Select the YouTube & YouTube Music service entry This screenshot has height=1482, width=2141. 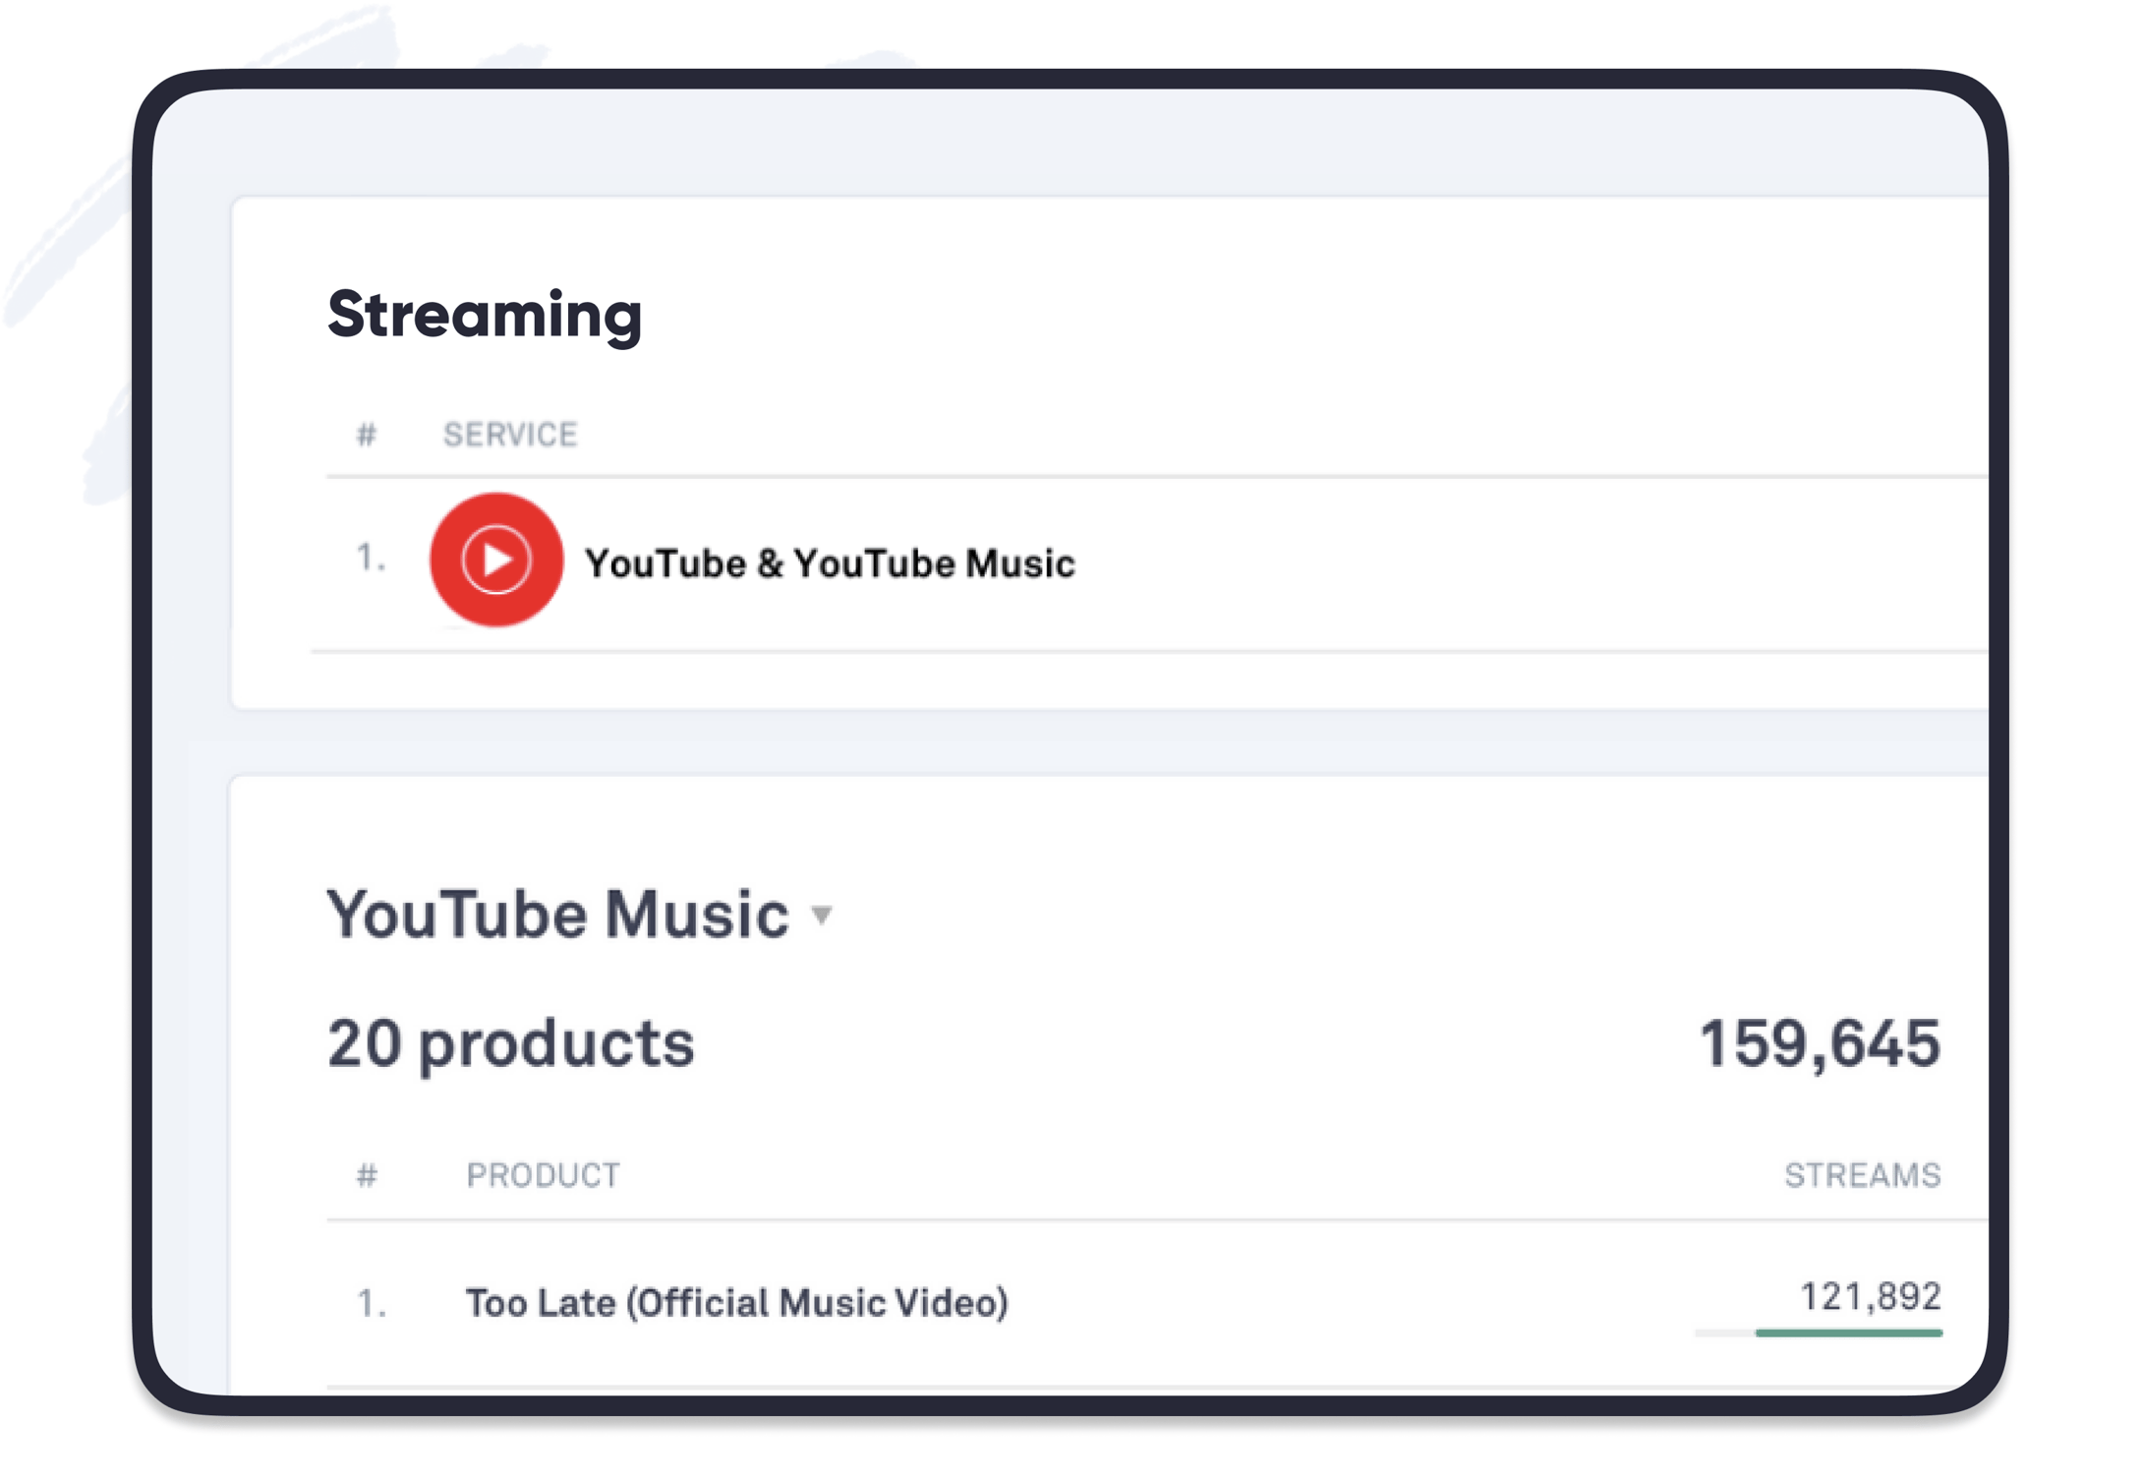coord(831,563)
